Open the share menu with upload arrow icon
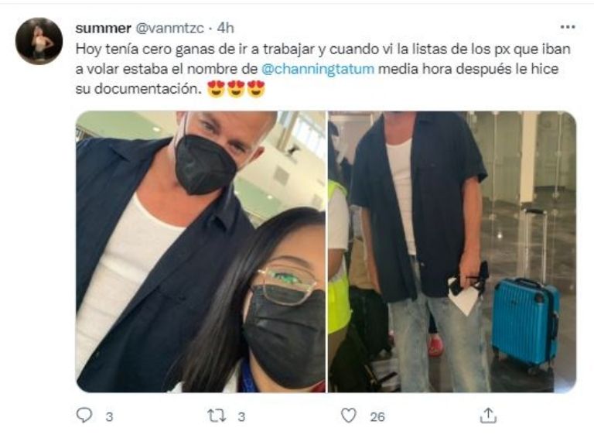Viewport: 594px width, 438px height. click(x=488, y=416)
